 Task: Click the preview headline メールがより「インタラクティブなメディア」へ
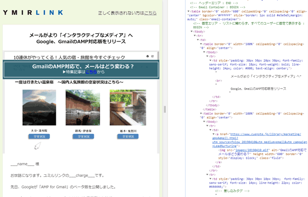81,35
